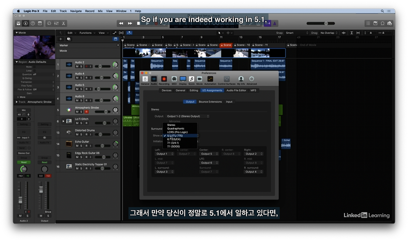Add a new track with plus button
Image resolution: width=408 pixels, height=241 pixels.
click(x=61, y=39)
